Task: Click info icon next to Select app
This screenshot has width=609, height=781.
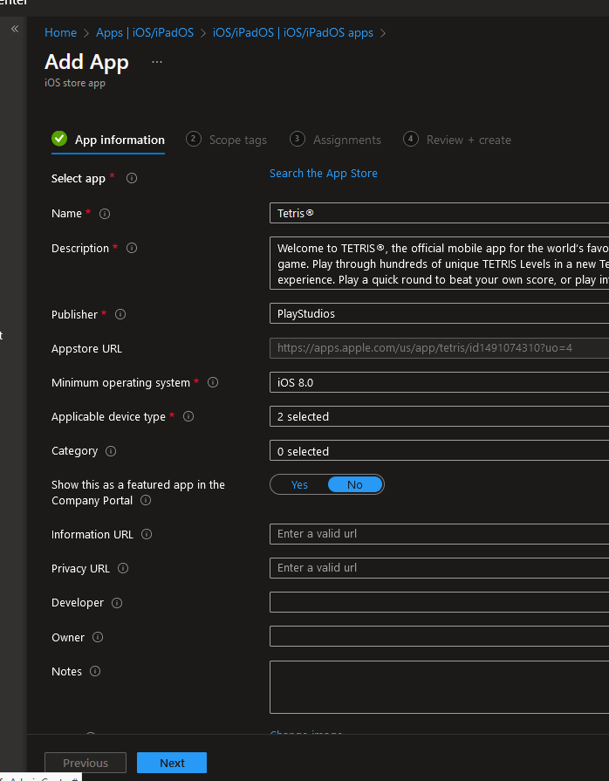Action: point(132,178)
